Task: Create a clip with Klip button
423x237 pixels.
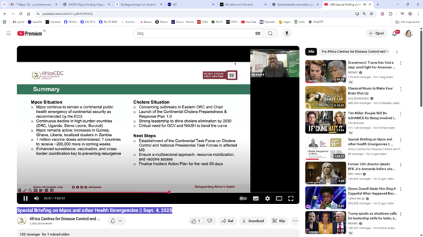Action: [279, 221]
